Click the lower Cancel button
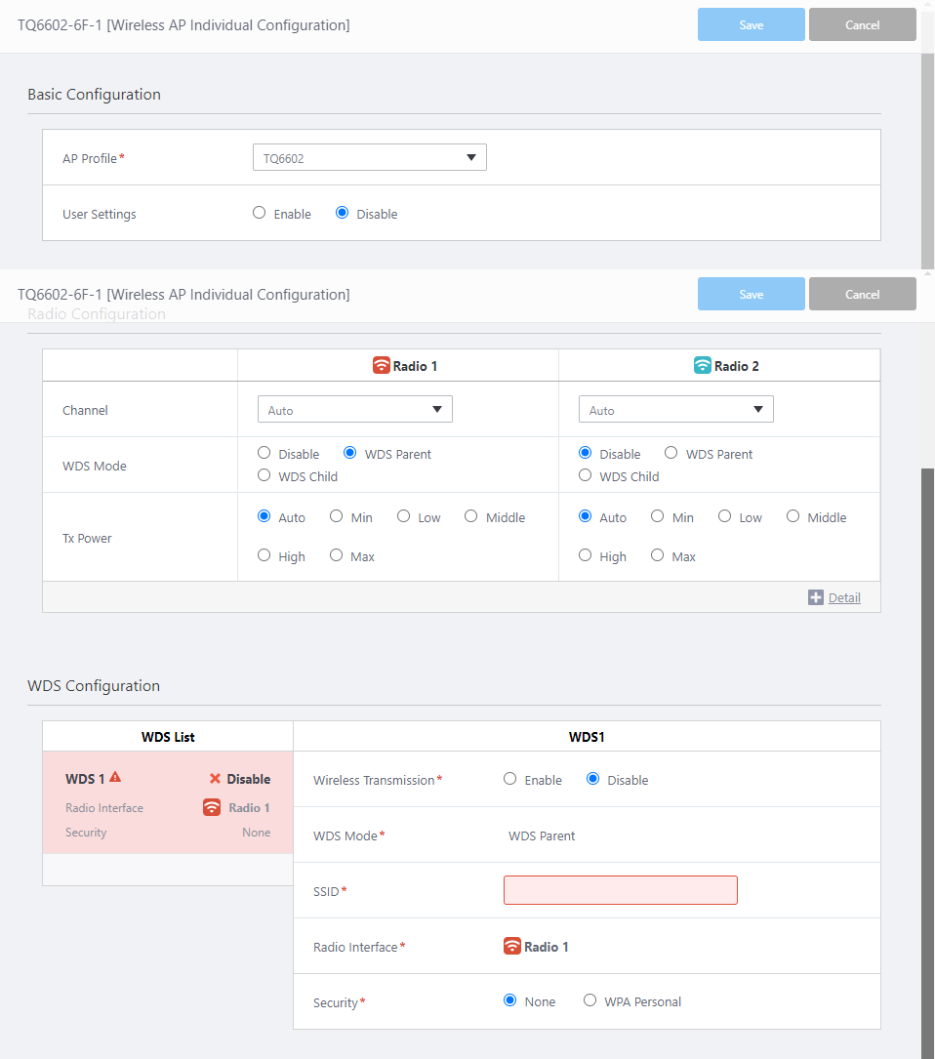 point(863,294)
